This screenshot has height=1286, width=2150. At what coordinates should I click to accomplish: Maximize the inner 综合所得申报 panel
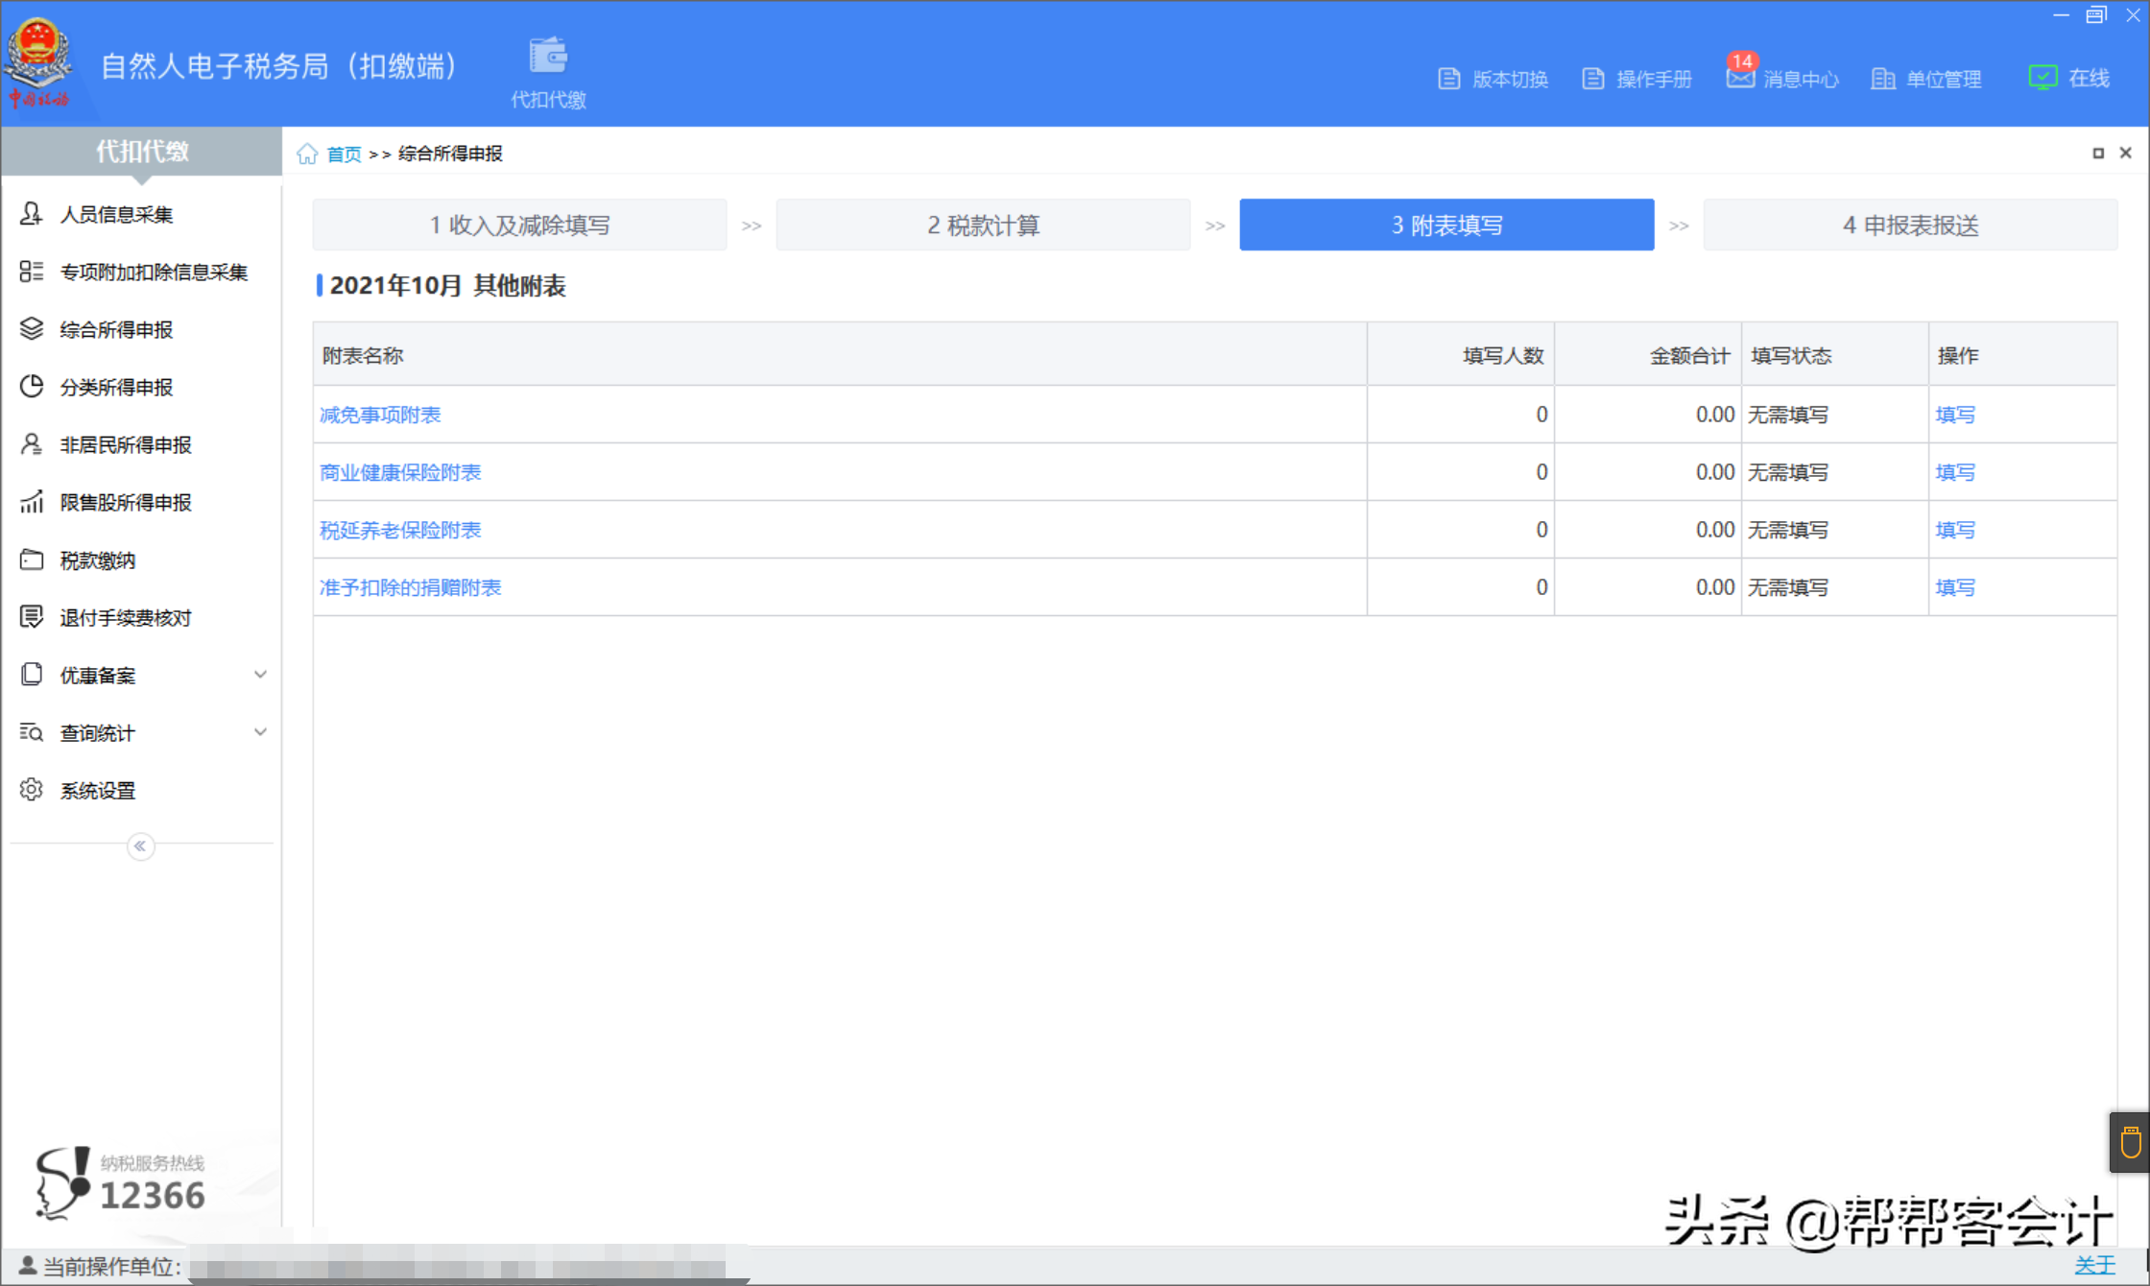(2098, 154)
